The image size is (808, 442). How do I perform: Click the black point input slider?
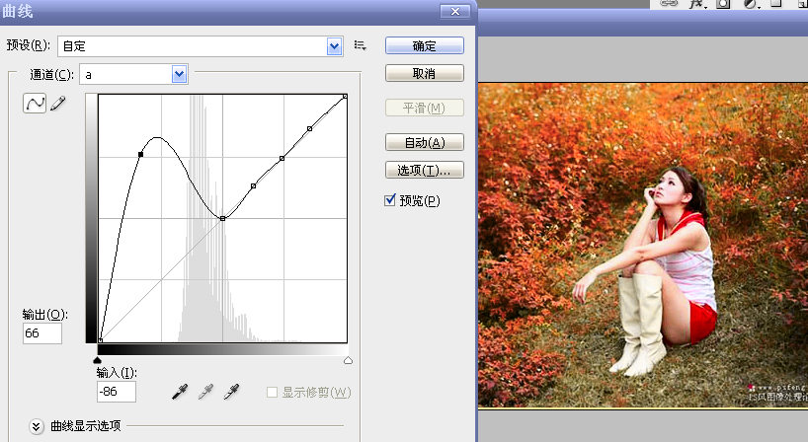[98, 360]
